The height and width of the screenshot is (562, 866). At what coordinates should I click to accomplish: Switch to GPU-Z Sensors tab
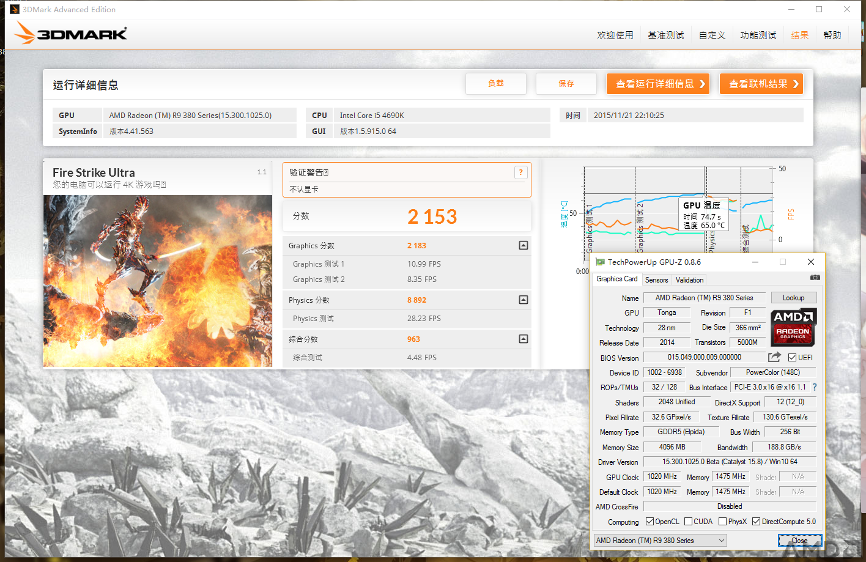[656, 280]
